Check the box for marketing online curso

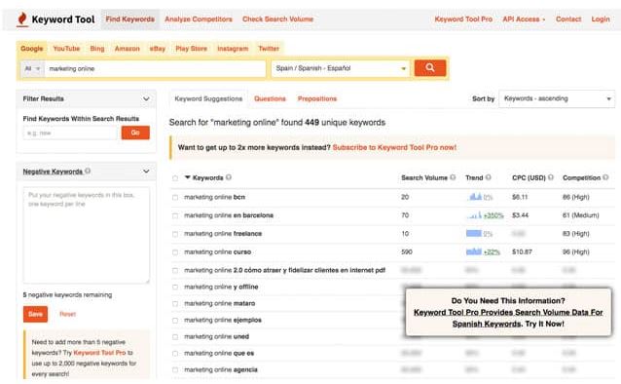(x=175, y=251)
